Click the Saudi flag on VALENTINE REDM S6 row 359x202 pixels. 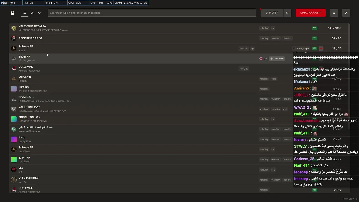point(314,28)
